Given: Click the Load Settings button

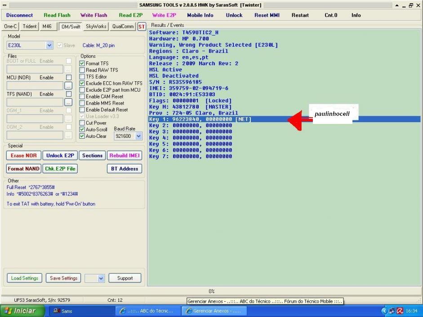Looking at the screenshot, I should click(x=25, y=278).
